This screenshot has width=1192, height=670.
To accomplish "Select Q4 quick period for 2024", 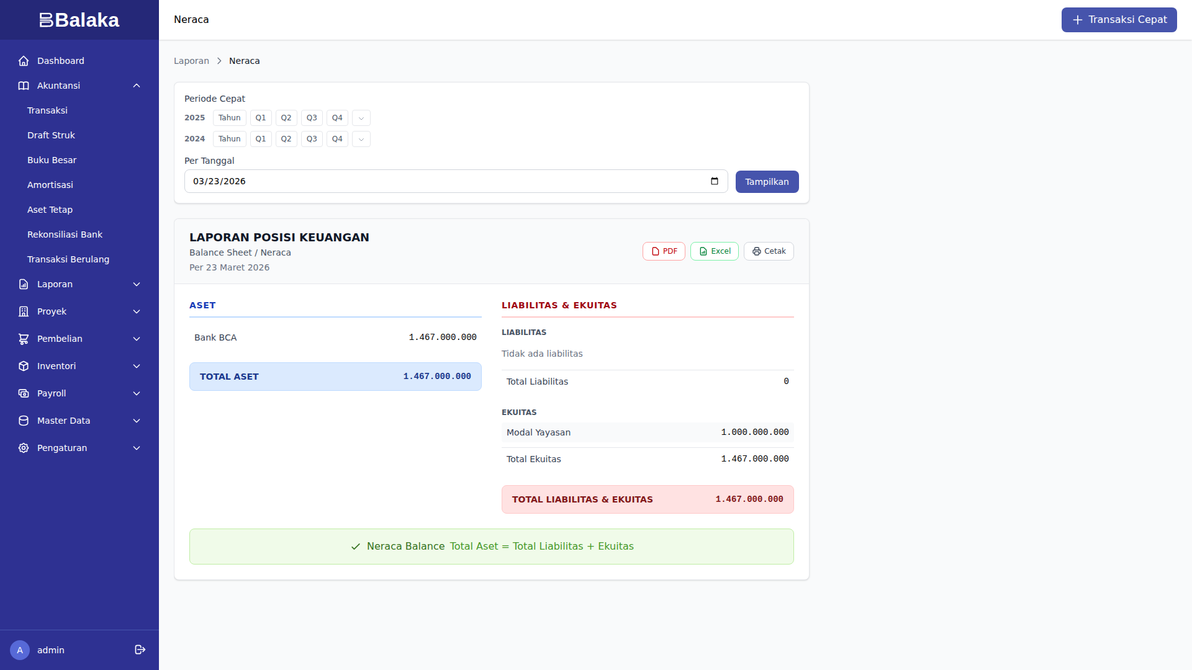I will click(337, 139).
